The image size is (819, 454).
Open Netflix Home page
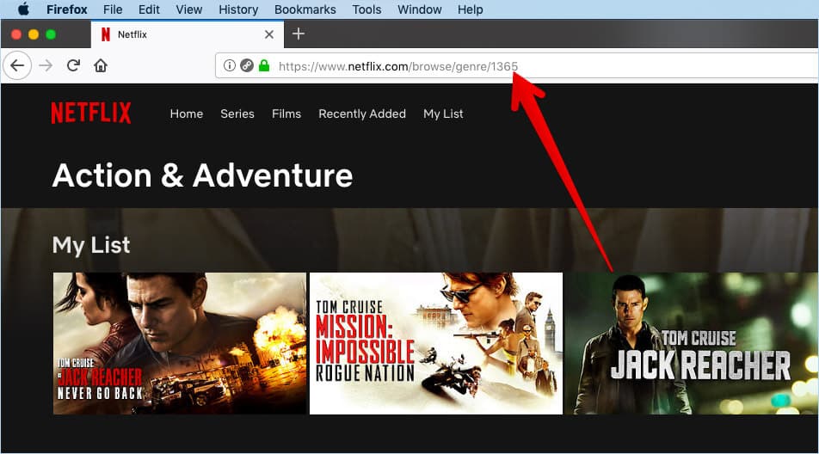click(x=187, y=113)
